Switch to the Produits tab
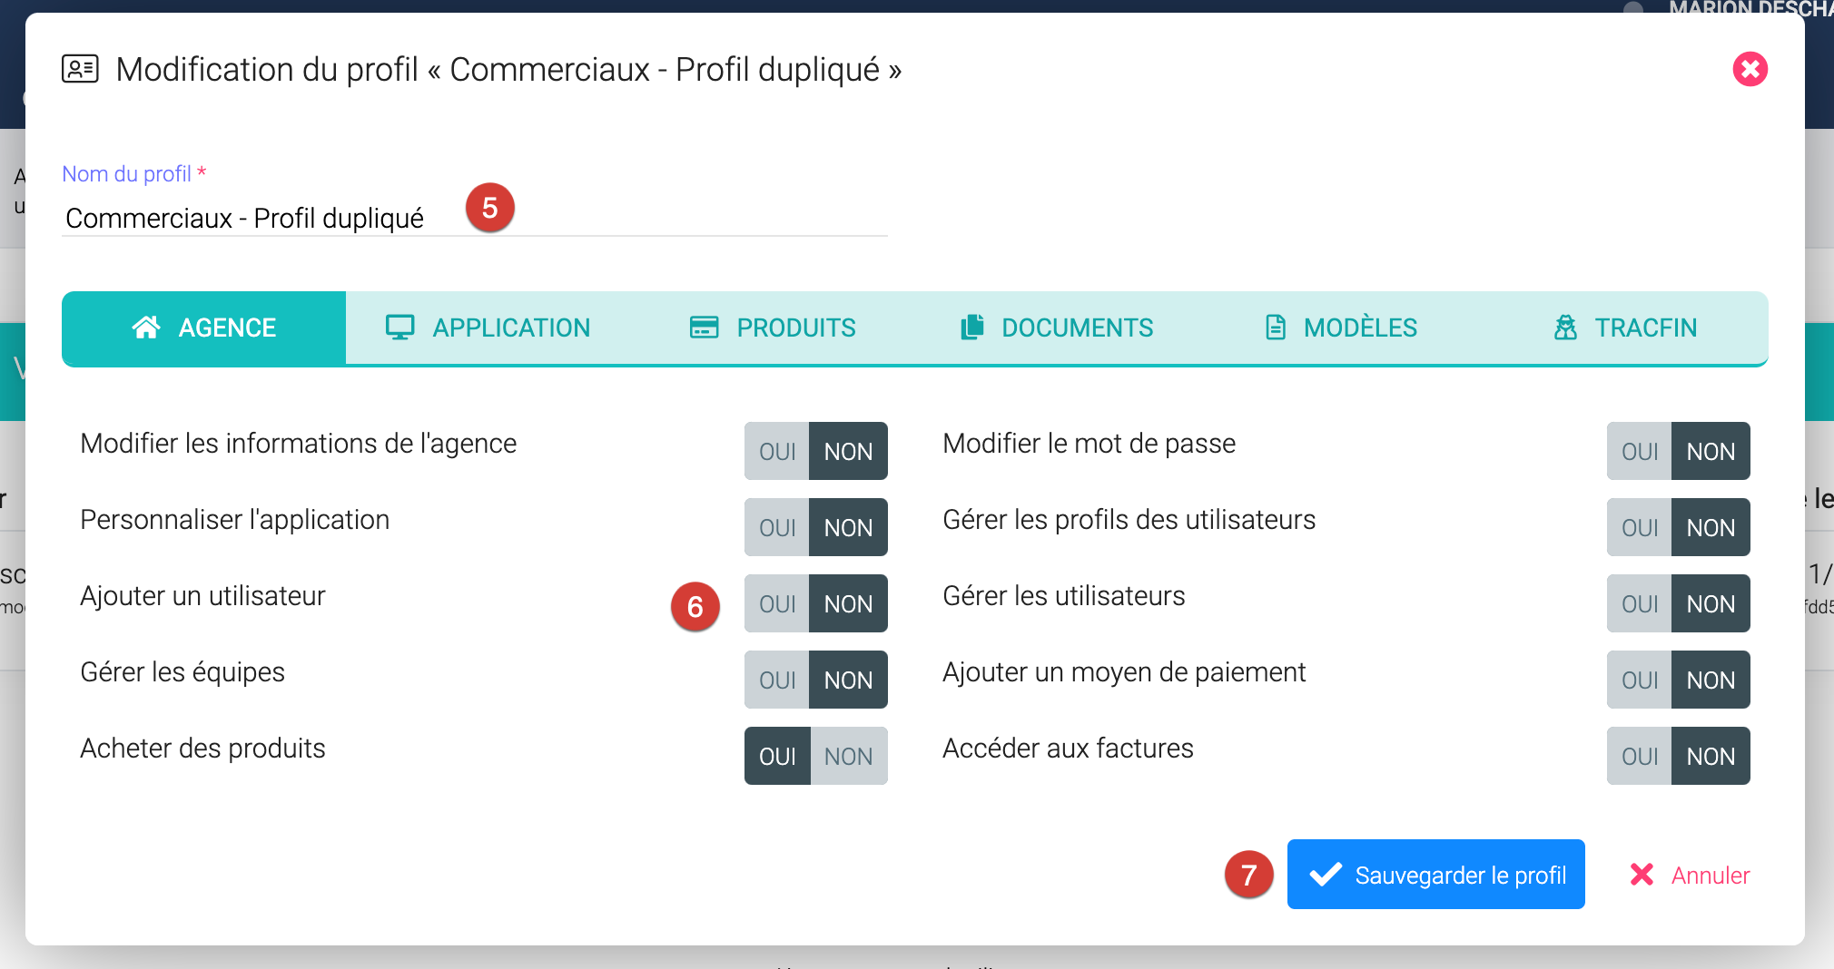The image size is (1834, 969). click(x=773, y=328)
